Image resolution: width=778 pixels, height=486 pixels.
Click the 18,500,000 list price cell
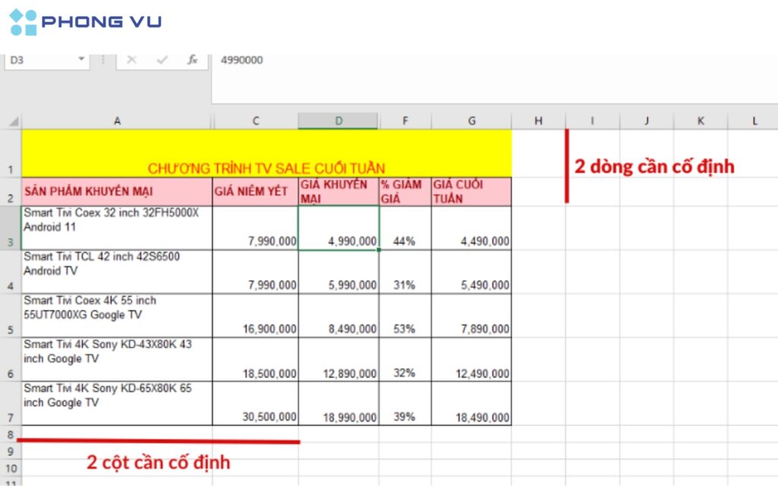point(255,359)
